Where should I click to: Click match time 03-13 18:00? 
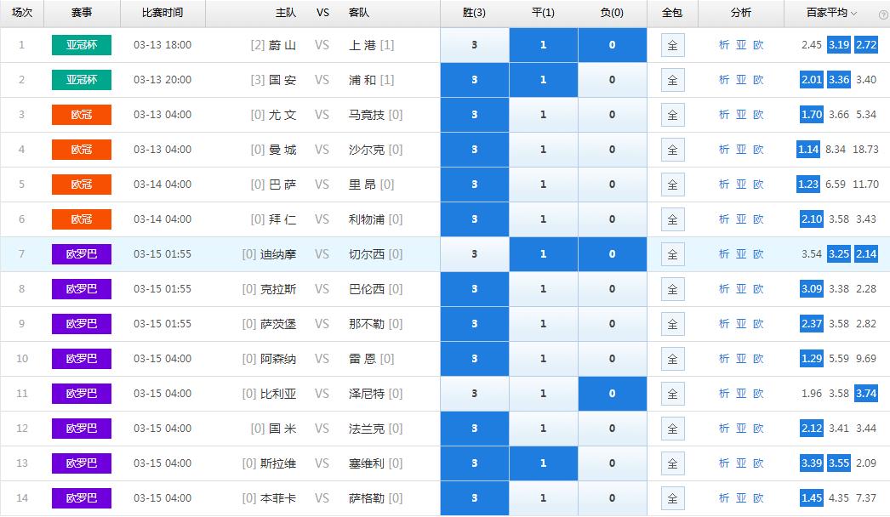(x=163, y=45)
